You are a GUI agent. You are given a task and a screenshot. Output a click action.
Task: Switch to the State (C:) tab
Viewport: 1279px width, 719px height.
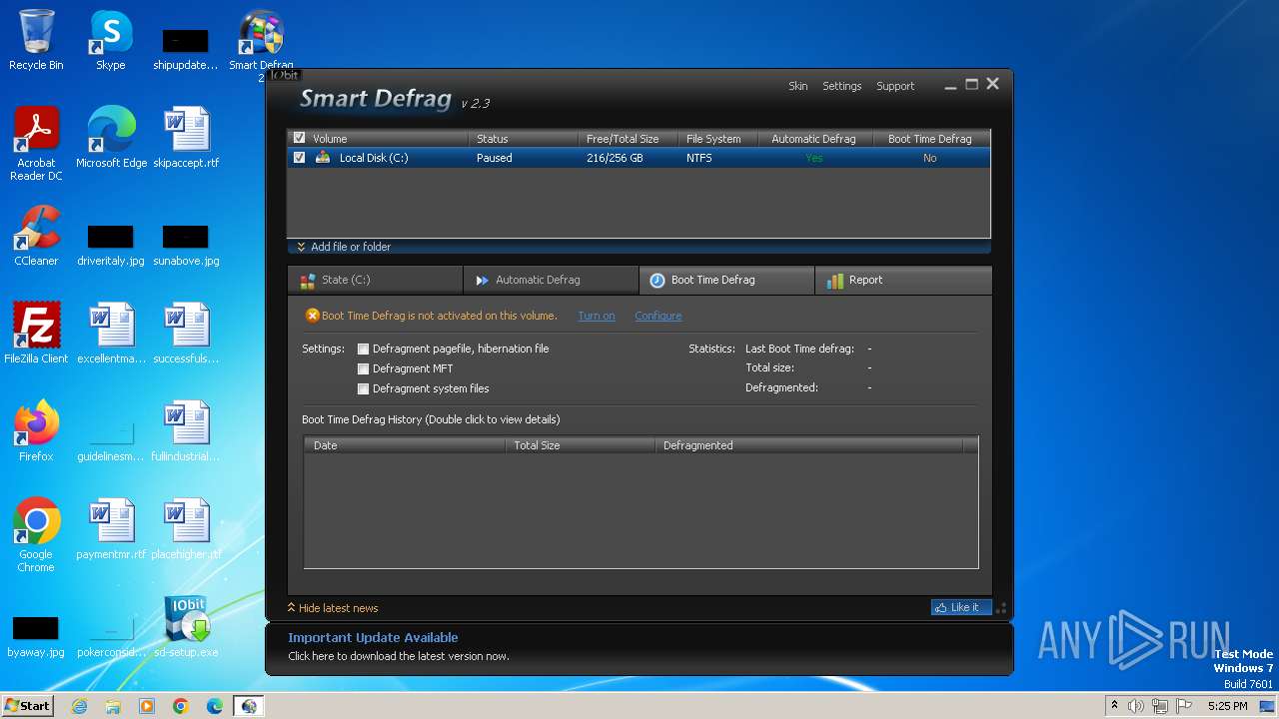coord(375,281)
